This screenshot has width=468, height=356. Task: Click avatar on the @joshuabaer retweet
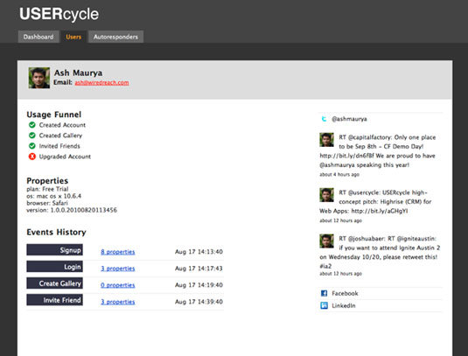(326, 241)
